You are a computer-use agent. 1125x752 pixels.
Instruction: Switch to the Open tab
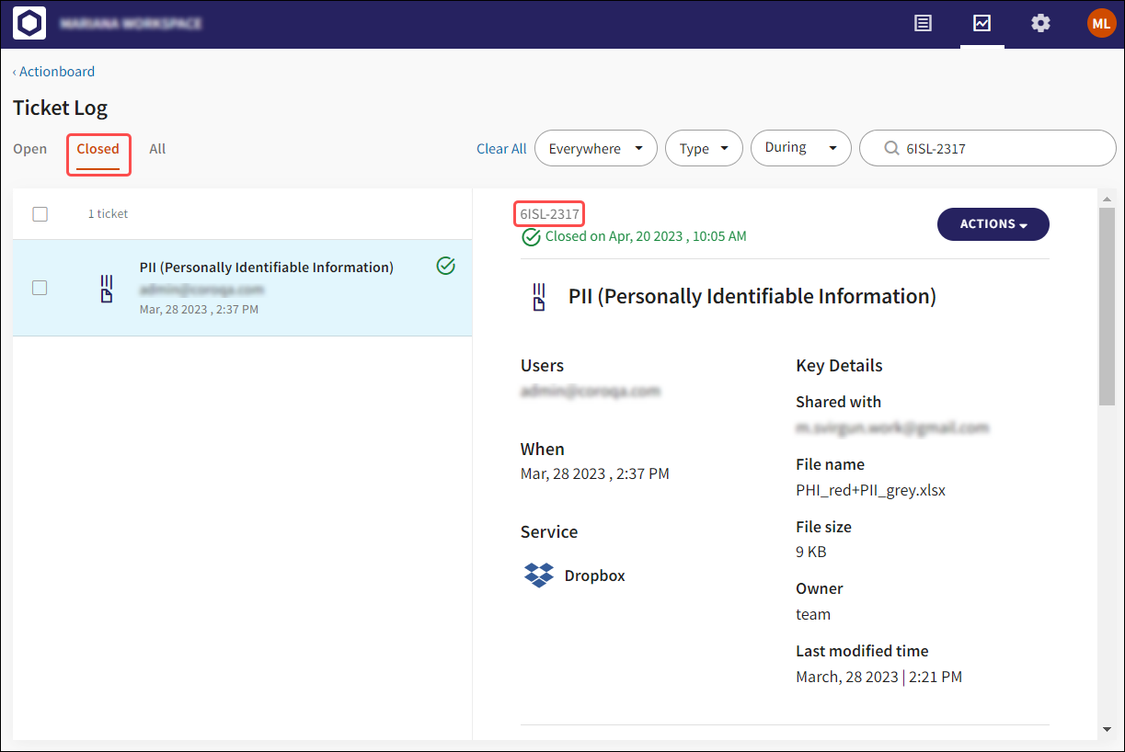pyautogui.click(x=29, y=149)
